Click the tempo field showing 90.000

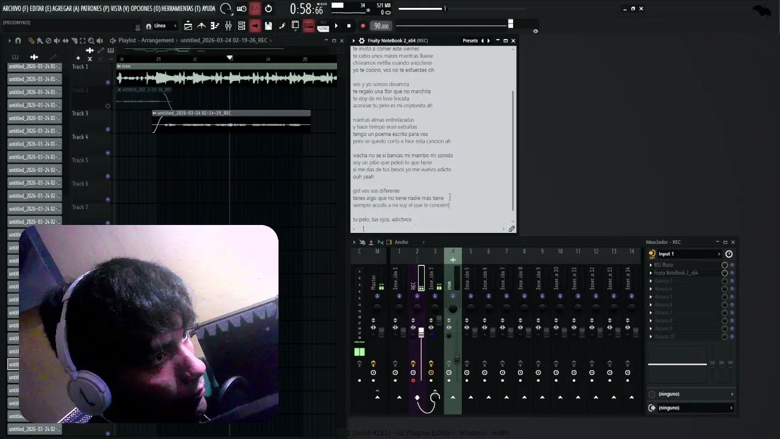pos(381,26)
